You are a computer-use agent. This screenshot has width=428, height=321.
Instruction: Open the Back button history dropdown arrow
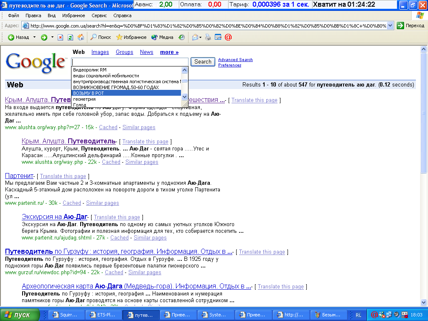point(33,37)
